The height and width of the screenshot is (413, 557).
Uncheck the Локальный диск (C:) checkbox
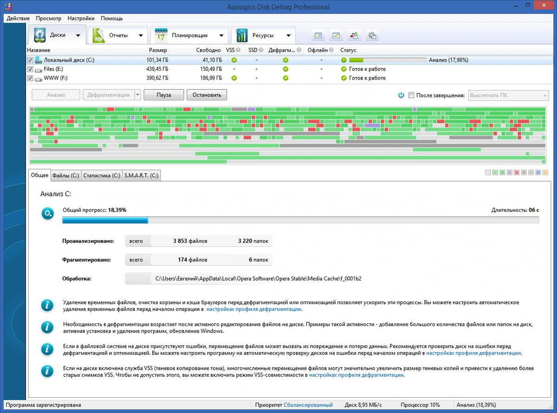pos(30,60)
